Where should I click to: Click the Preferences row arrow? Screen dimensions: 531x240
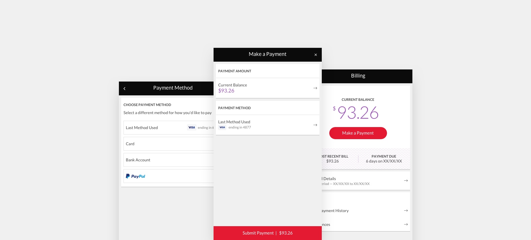pos(406,224)
